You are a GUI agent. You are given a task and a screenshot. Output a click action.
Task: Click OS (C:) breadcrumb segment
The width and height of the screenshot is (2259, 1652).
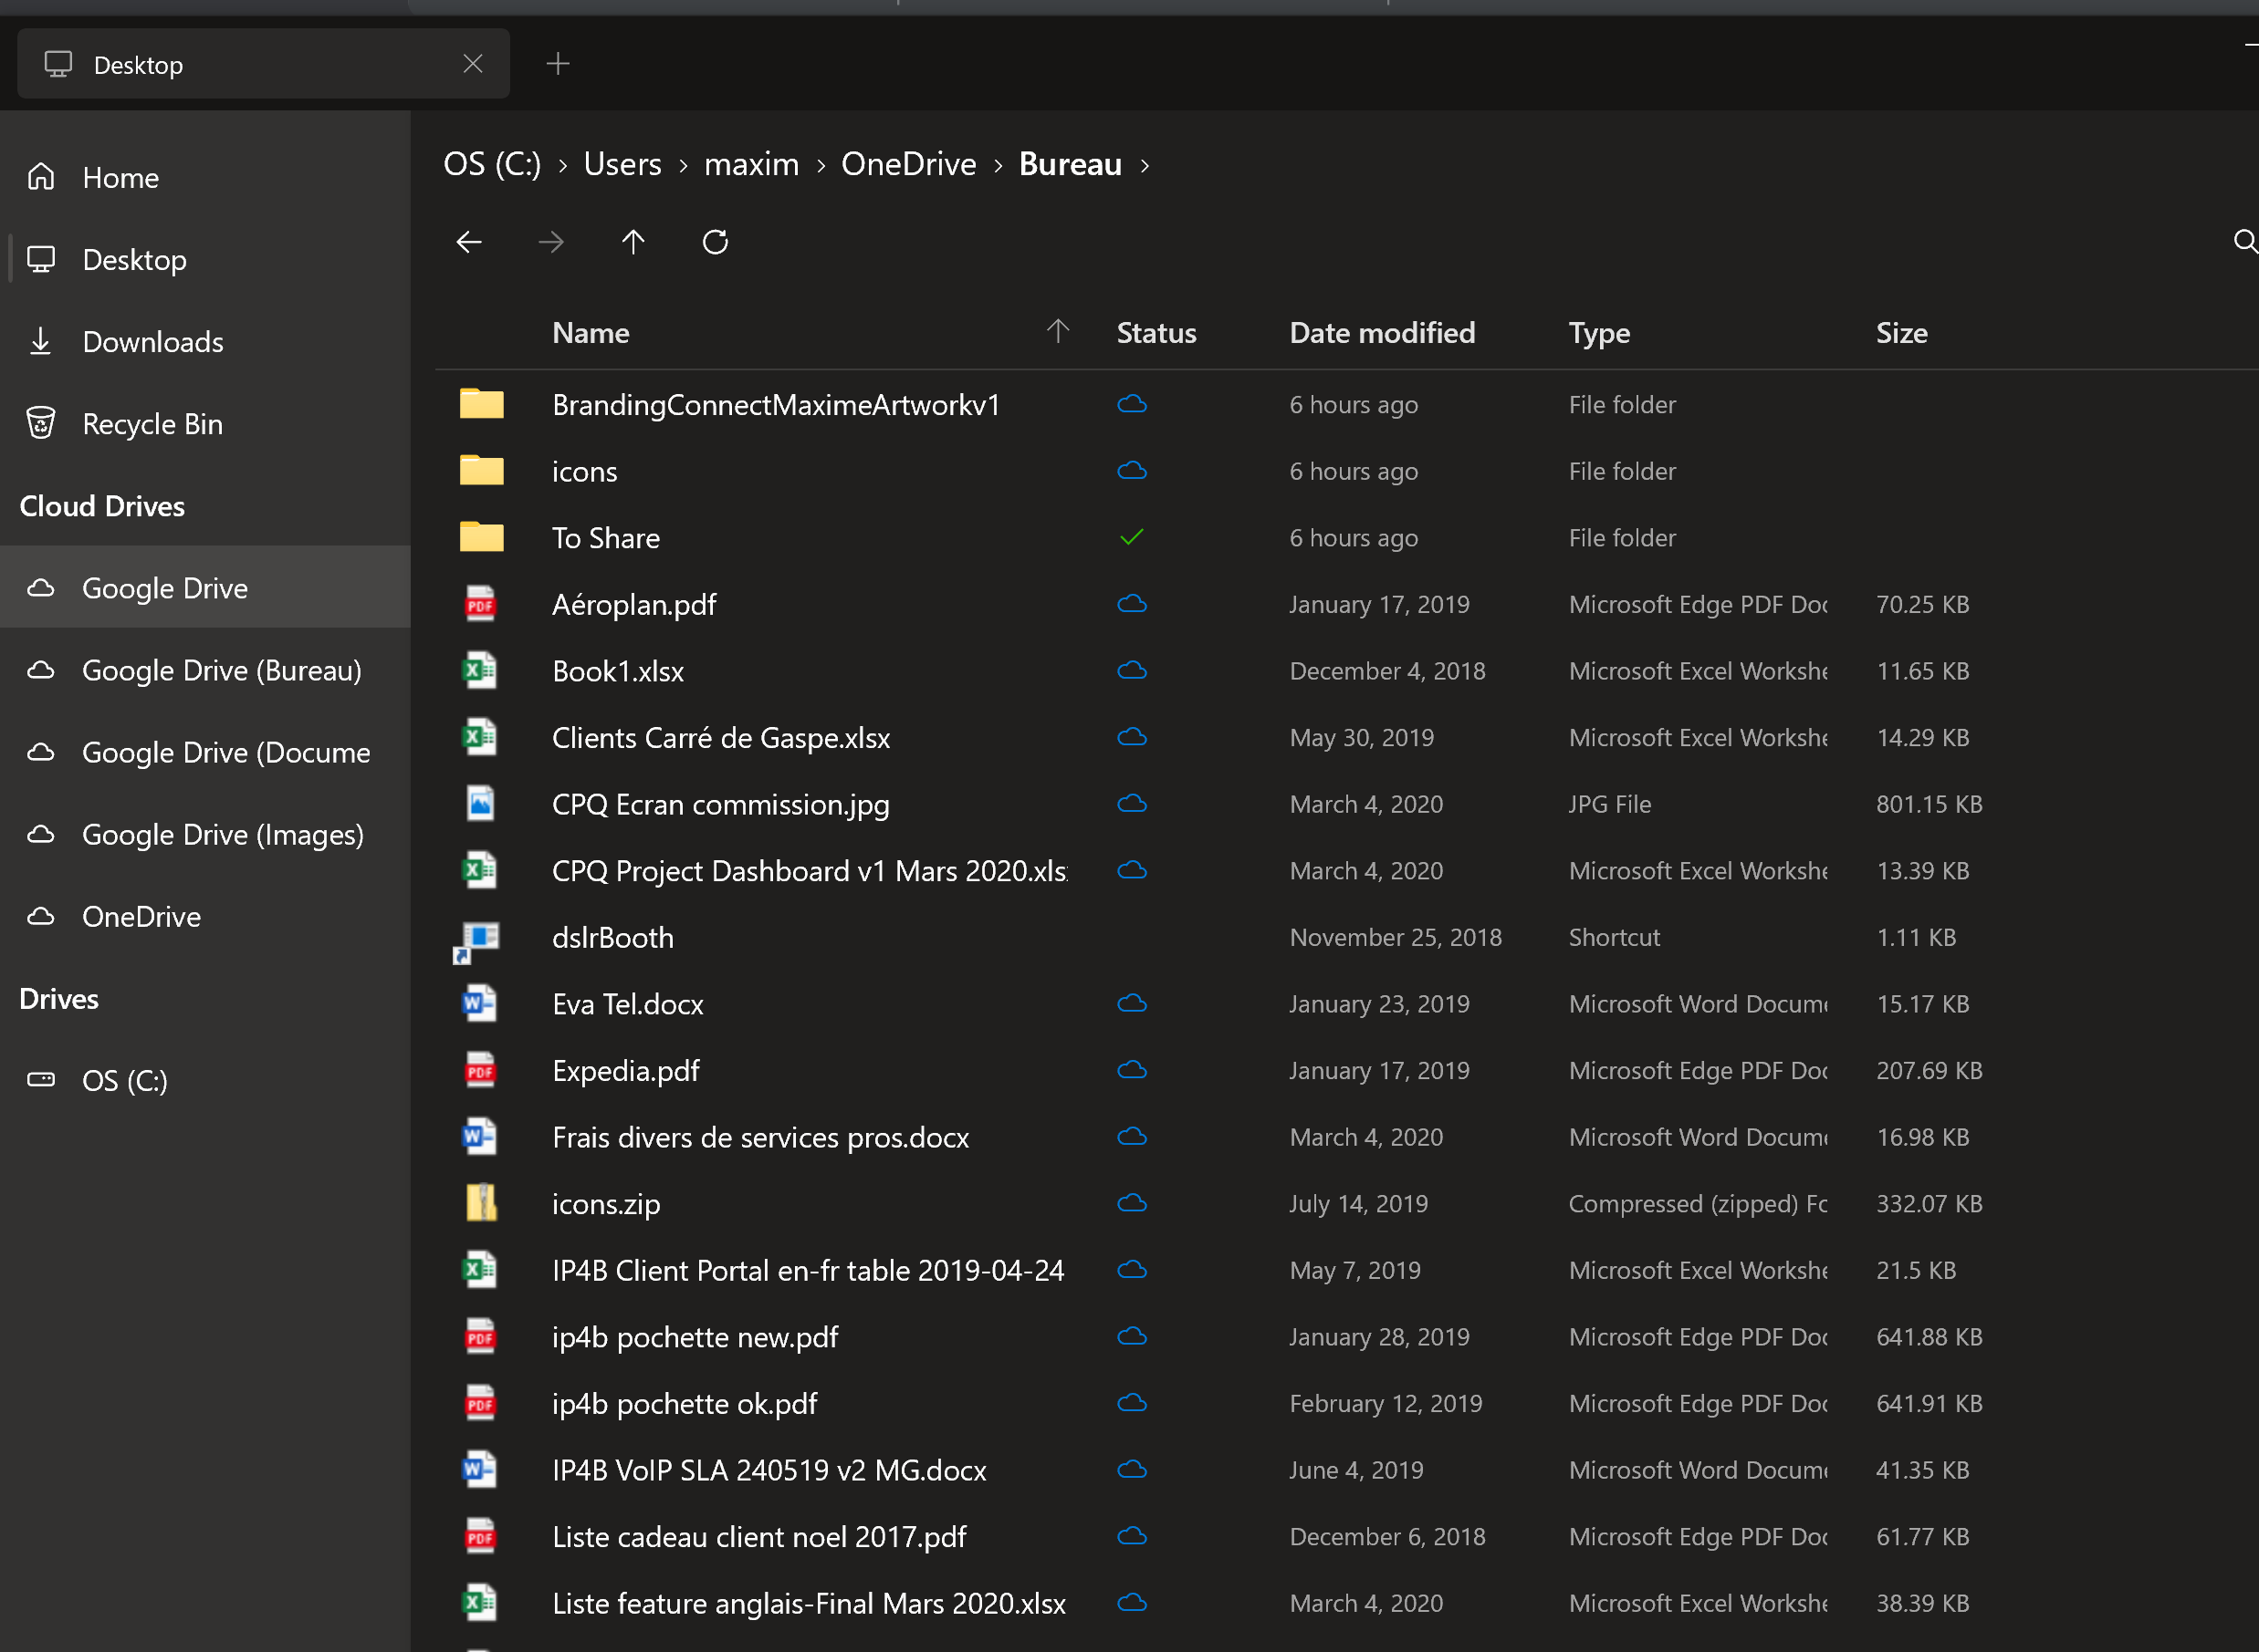492,164
